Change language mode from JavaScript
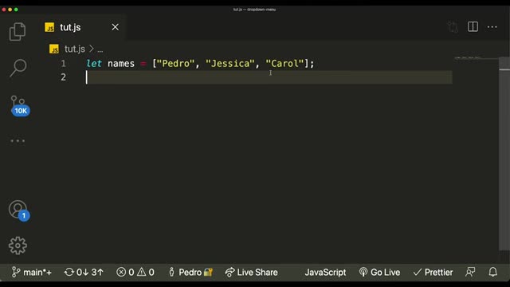This screenshot has height=287, width=510. (x=325, y=272)
